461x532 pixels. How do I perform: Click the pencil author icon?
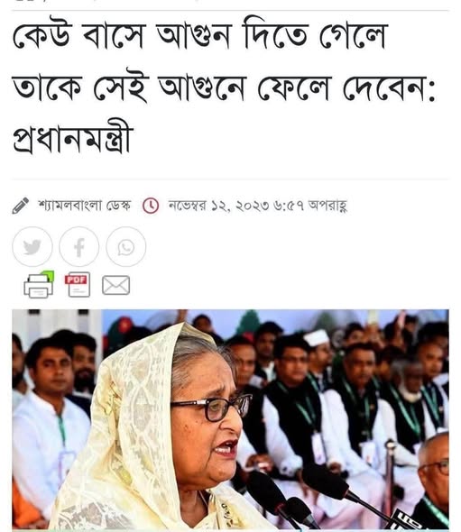point(21,206)
